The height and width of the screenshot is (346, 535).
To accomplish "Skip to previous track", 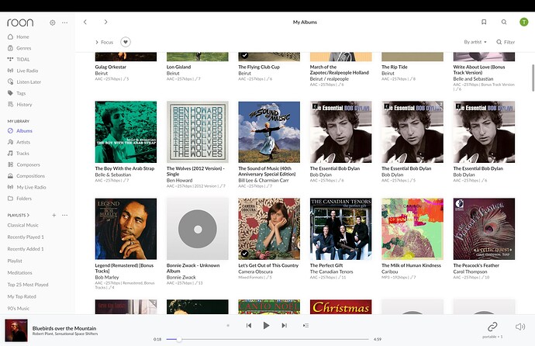I will pos(249,326).
